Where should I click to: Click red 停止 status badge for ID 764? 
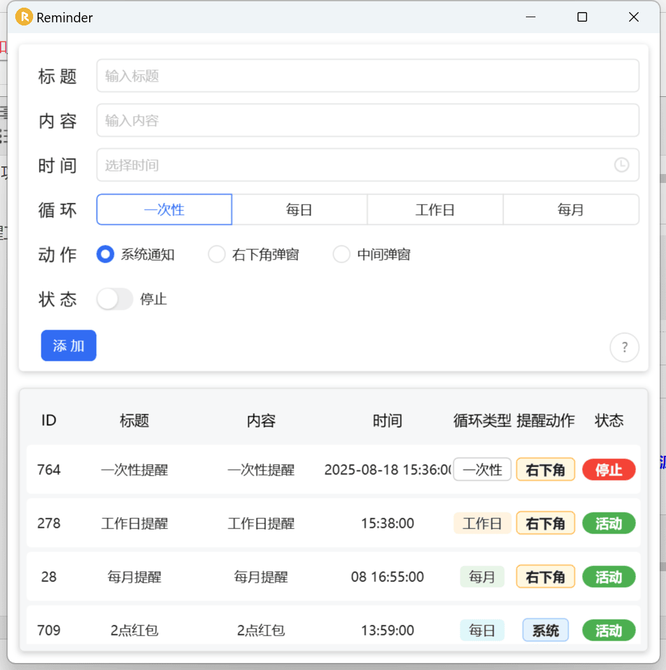tap(608, 470)
